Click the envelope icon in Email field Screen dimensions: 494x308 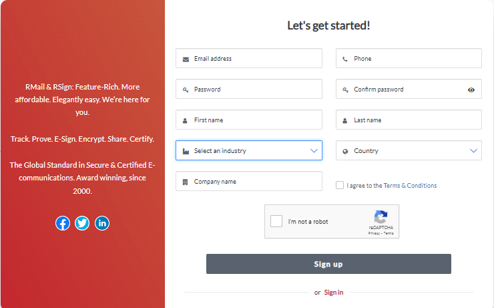pos(186,59)
